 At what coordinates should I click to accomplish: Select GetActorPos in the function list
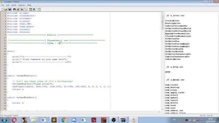pos(172,41)
